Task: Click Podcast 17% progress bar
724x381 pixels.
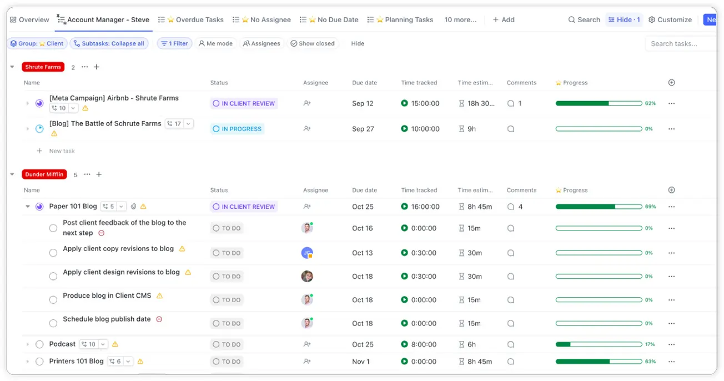Action: pyautogui.click(x=599, y=344)
